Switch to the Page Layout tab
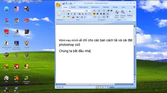 tap(83, 7)
